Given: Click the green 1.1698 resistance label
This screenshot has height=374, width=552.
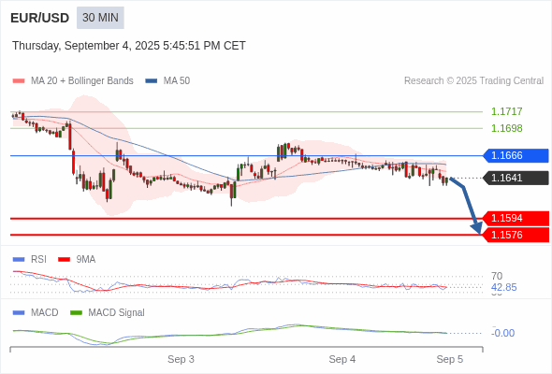Looking at the screenshot, I should click(x=506, y=128).
